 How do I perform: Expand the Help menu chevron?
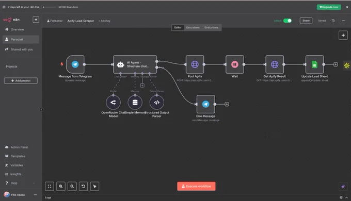pos(34,183)
